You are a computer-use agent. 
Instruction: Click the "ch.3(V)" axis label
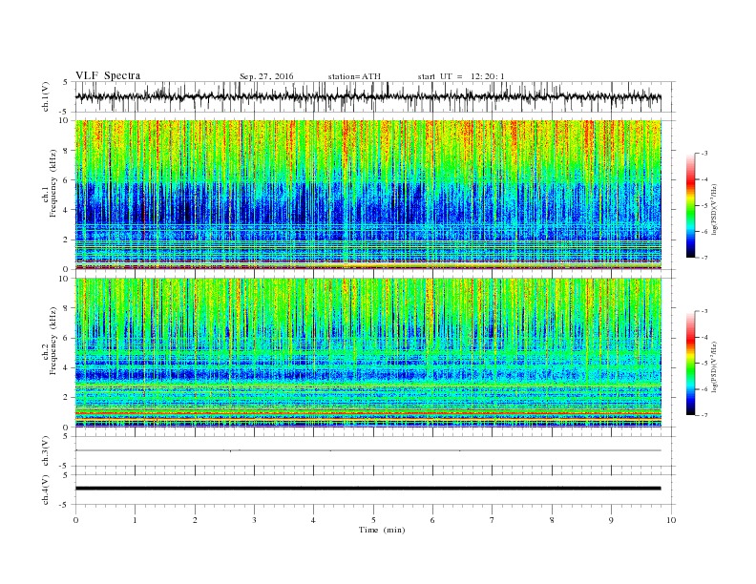pos(46,451)
